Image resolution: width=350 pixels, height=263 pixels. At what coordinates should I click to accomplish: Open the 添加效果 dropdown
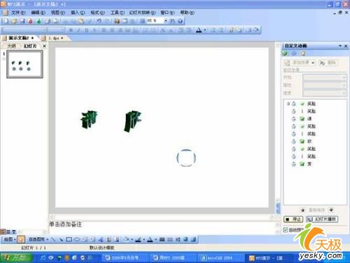[300, 62]
